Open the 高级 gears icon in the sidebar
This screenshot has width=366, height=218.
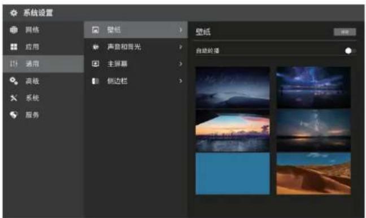(x=14, y=81)
